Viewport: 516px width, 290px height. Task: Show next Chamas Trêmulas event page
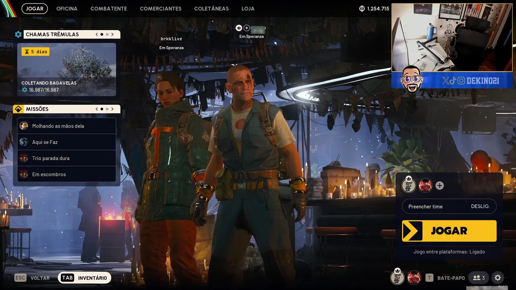click(112, 34)
